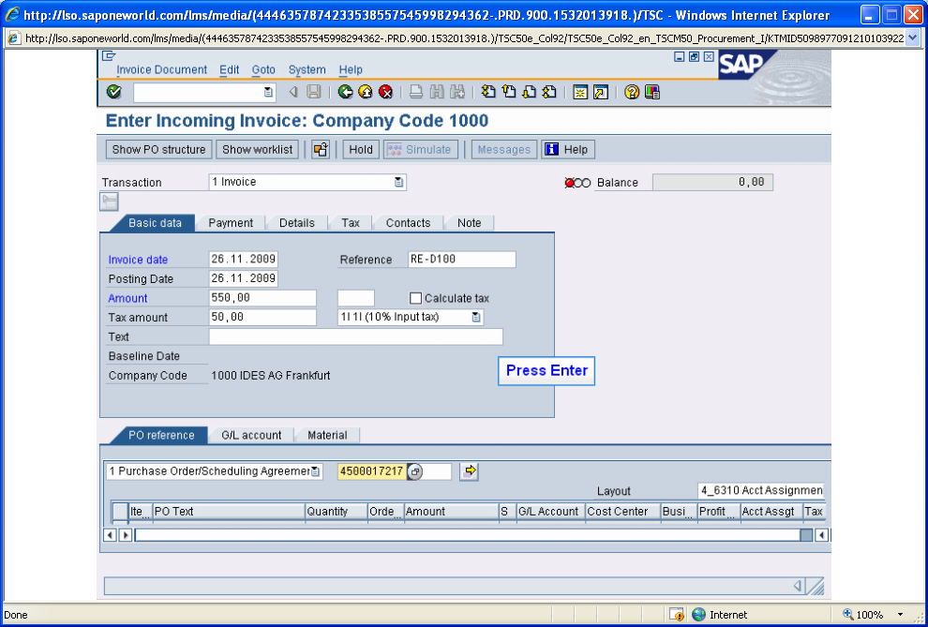
Task: Click the yellow arrow More Allocation Criteria icon
Action: (469, 471)
